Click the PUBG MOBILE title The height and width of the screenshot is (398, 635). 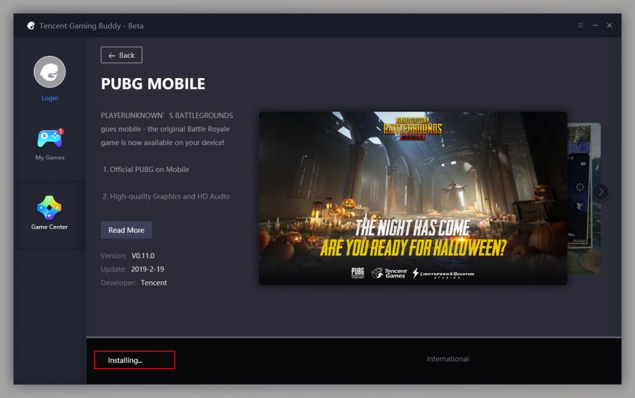click(x=153, y=84)
